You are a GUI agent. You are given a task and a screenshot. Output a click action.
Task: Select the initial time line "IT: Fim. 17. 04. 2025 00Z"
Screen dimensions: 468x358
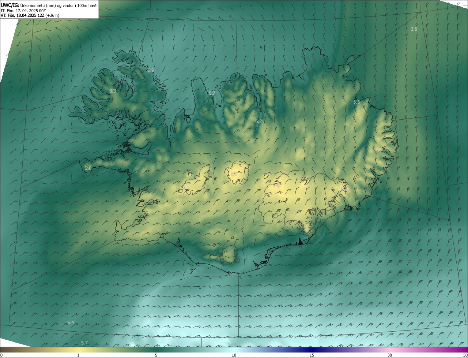[23, 10]
